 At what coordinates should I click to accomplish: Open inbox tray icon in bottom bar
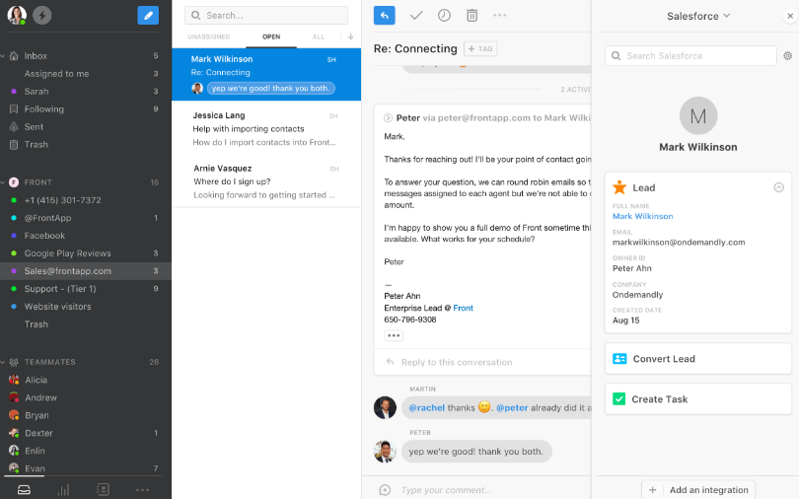pyautogui.click(x=24, y=490)
